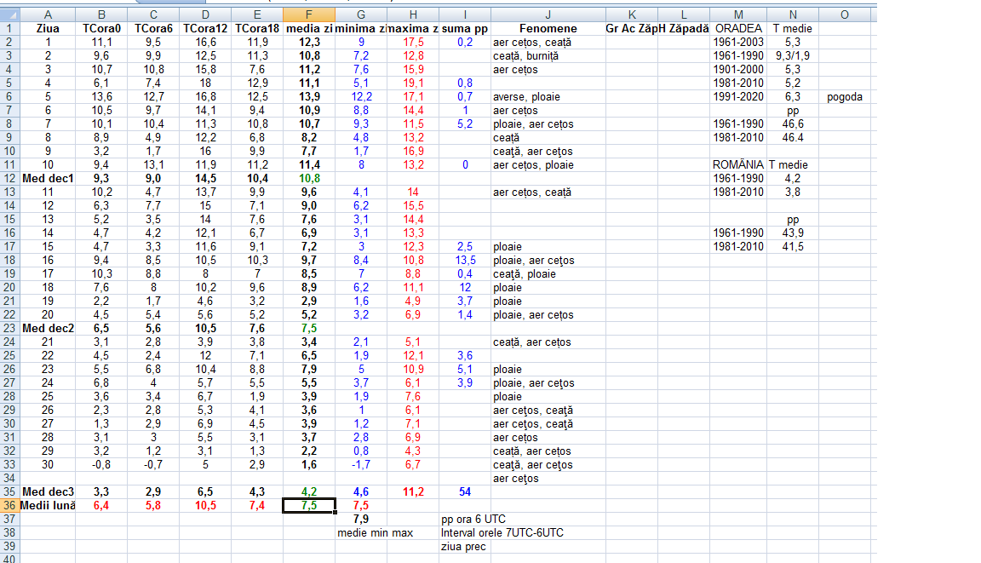Click the '19,1' maxima cell
The width and height of the screenshot is (981, 563).
point(413,83)
